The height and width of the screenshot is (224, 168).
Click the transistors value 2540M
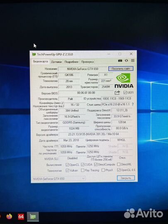106,87
